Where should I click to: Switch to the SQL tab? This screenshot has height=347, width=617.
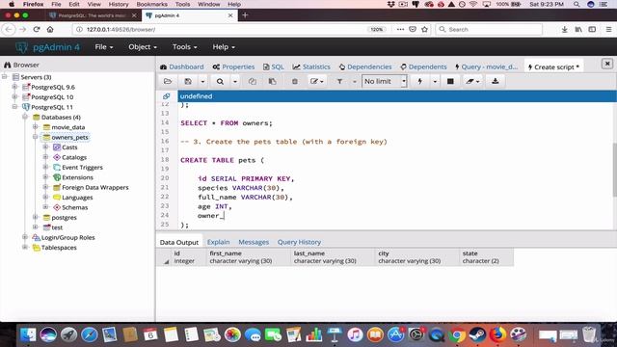(273, 67)
